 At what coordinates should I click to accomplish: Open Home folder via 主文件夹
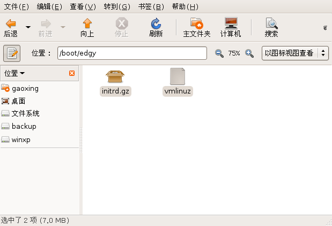[197, 27]
